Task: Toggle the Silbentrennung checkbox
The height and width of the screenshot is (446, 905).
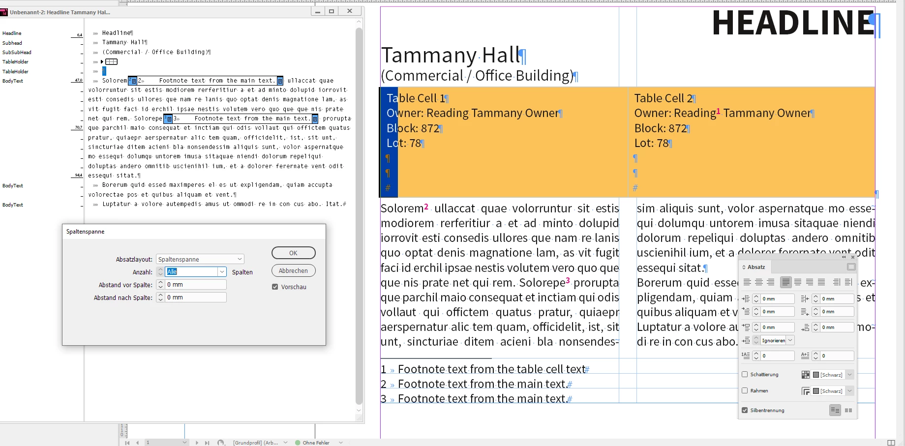Action: (x=745, y=410)
